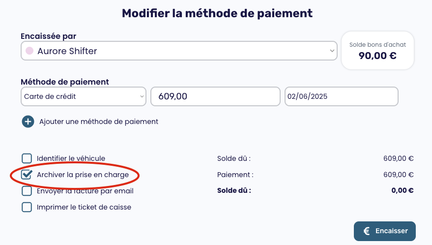Open the Encaissée par dropdown

(179, 51)
